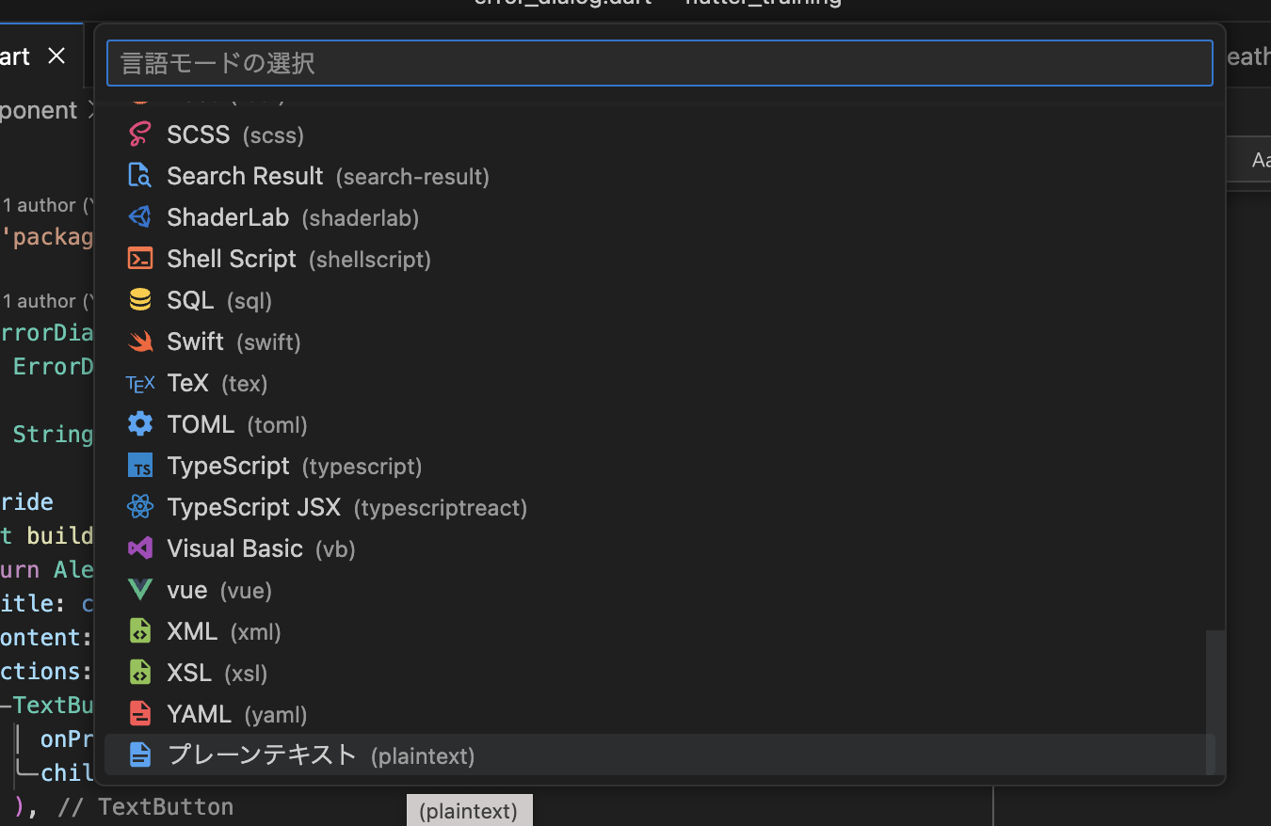The image size is (1271, 826).
Task: Choose Search Result language mode
Action: (x=660, y=176)
